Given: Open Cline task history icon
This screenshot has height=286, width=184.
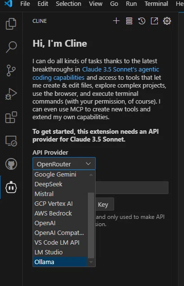Looking at the screenshot, I should (x=142, y=21).
